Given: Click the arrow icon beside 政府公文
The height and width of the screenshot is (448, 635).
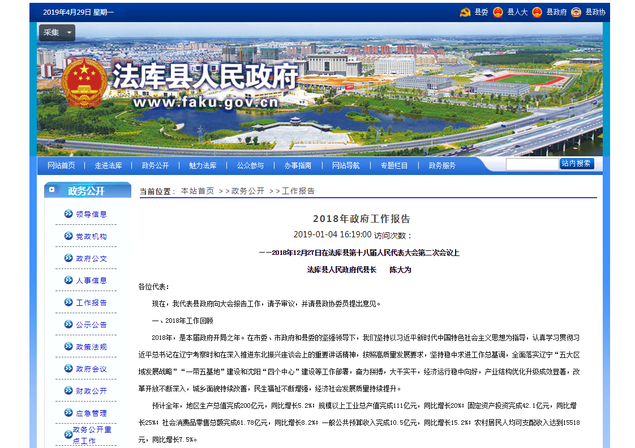Looking at the screenshot, I should (68, 258).
